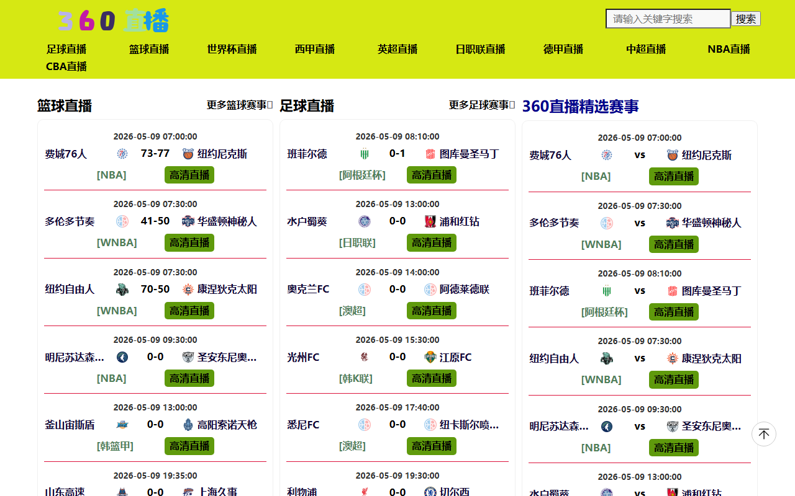This screenshot has width=795, height=496.
Task: Click 费城76人 logo in 精选赛事 list
Action: pyautogui.click(x=607, y=155)
